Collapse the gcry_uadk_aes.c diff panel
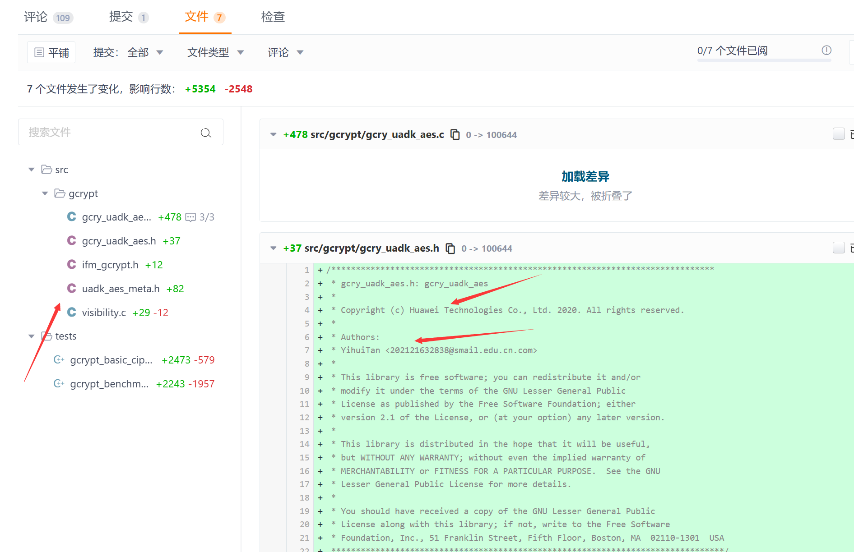The image size is (854, 552). (x=273, y=135)
